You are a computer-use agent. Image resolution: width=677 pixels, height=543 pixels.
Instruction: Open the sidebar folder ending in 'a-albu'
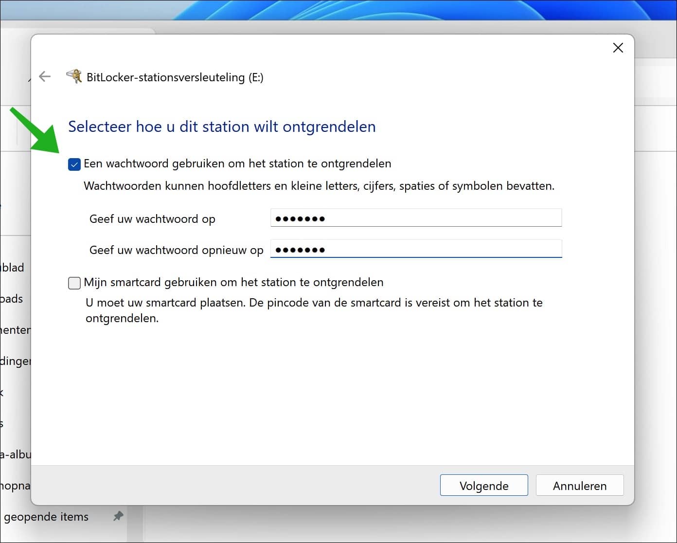point(16,454)
